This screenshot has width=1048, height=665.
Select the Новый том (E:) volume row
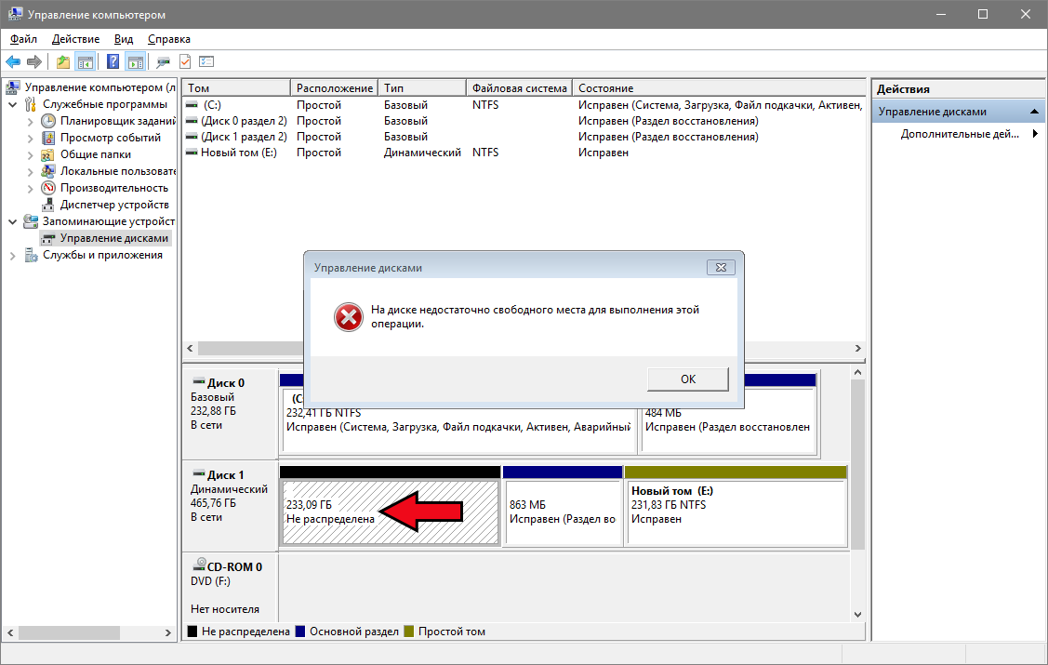(x=238, y=152)
